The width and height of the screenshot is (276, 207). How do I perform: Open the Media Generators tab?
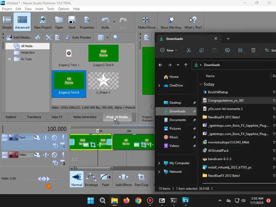pyautogui.click(x=85, y=117)
